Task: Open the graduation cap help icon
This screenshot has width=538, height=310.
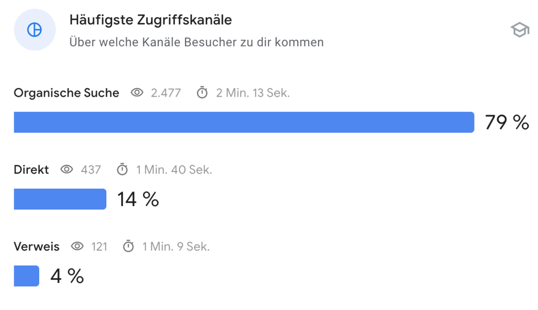Action: point(520,30)
